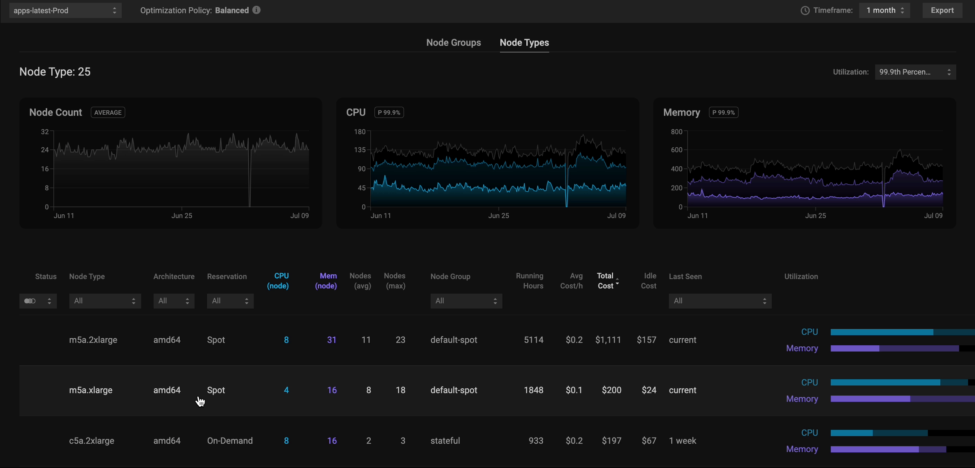
Task: Open the Reservation filter dropdown
Action: pyautogui.click(x=230, y=301)
